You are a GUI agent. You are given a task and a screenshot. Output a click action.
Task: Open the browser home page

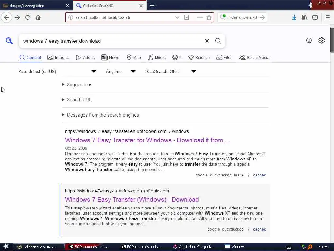38,18
